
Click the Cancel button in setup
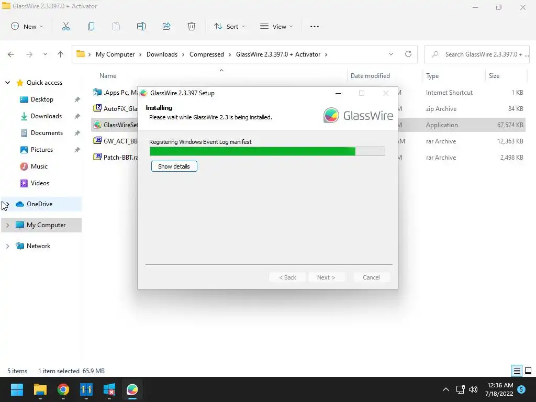coord(371,277)
